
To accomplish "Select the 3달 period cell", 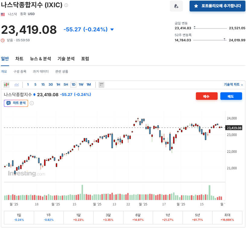I will click(108, 217).
